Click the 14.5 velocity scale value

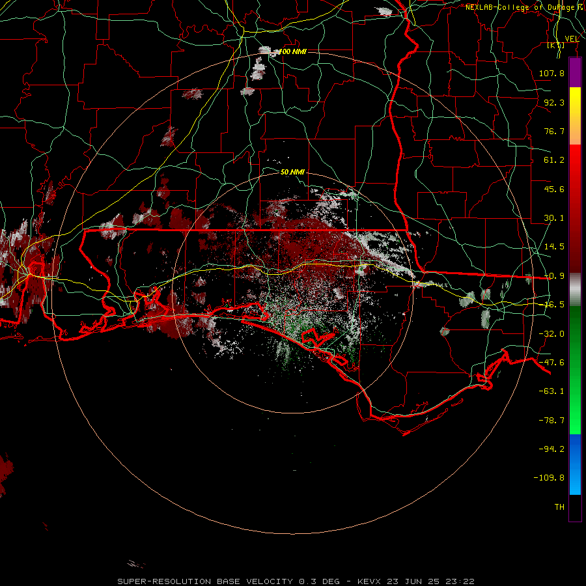coord(554,247)
